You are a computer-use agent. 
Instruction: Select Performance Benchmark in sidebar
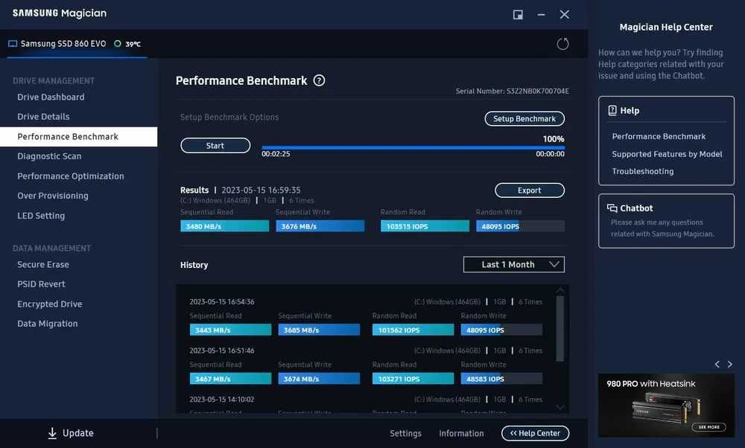click(78, 137)
